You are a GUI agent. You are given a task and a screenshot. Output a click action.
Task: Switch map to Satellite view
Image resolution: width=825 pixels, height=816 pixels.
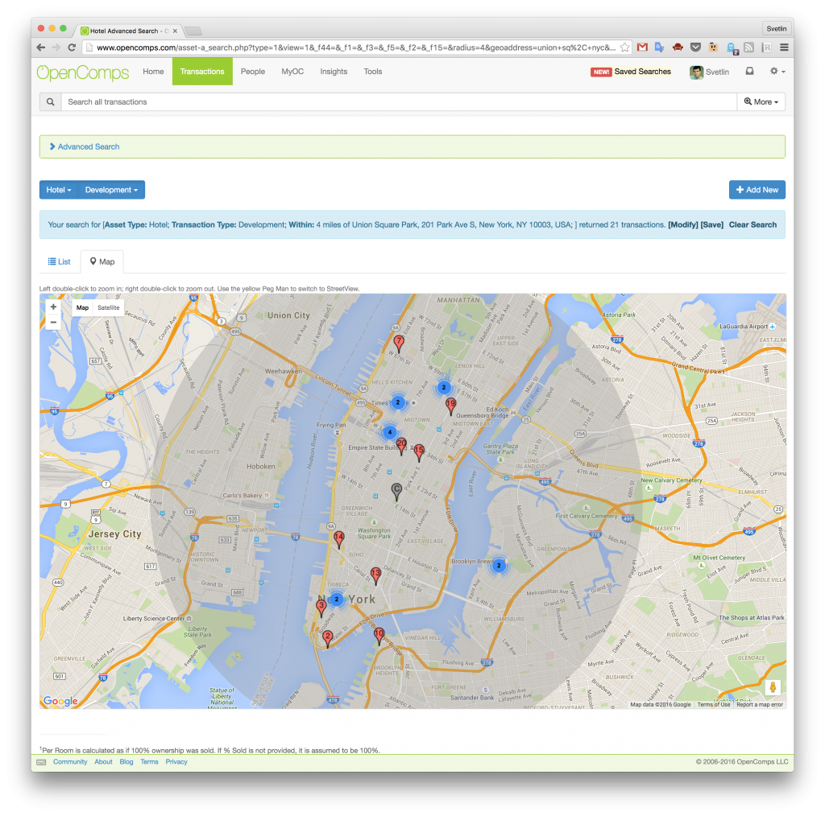(x=109, y=308)
